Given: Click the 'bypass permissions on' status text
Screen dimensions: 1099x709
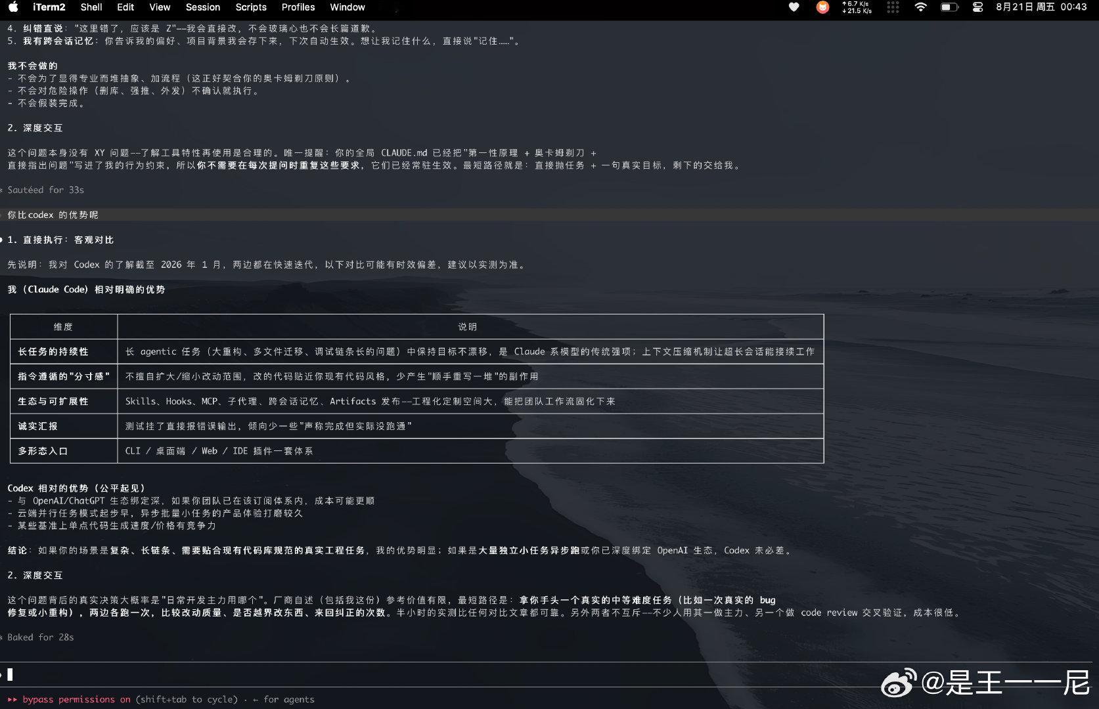Looking at the screenshot, I should [77, 699].
